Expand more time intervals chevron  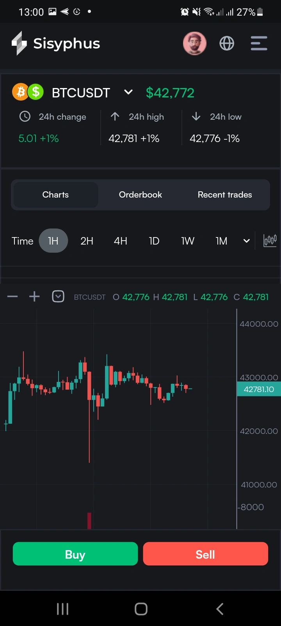point(247,241)
